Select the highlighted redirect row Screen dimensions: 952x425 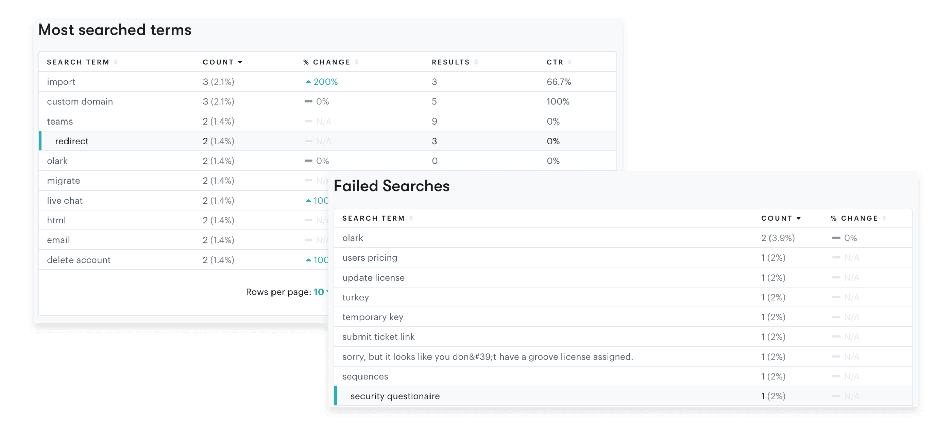coord(72,141)
